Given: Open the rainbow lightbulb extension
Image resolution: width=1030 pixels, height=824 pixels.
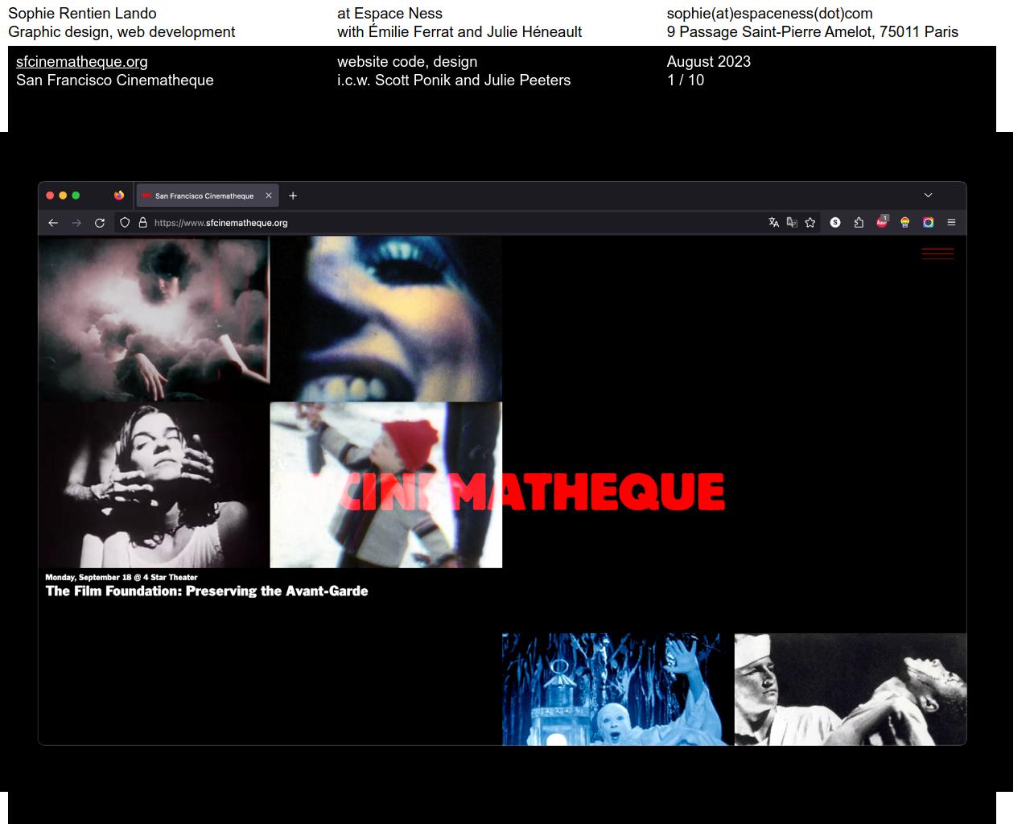Looking at the screenshot, I should coord(905,223).
